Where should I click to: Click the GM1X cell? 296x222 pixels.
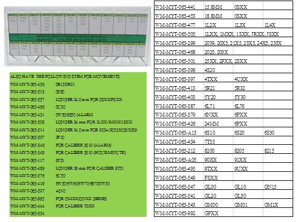[x=278, y=203]
